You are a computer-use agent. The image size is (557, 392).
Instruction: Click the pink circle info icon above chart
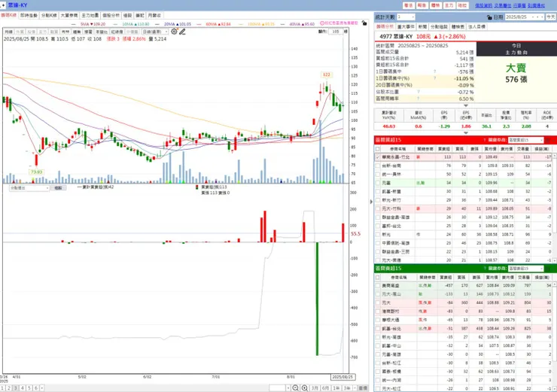322,23
